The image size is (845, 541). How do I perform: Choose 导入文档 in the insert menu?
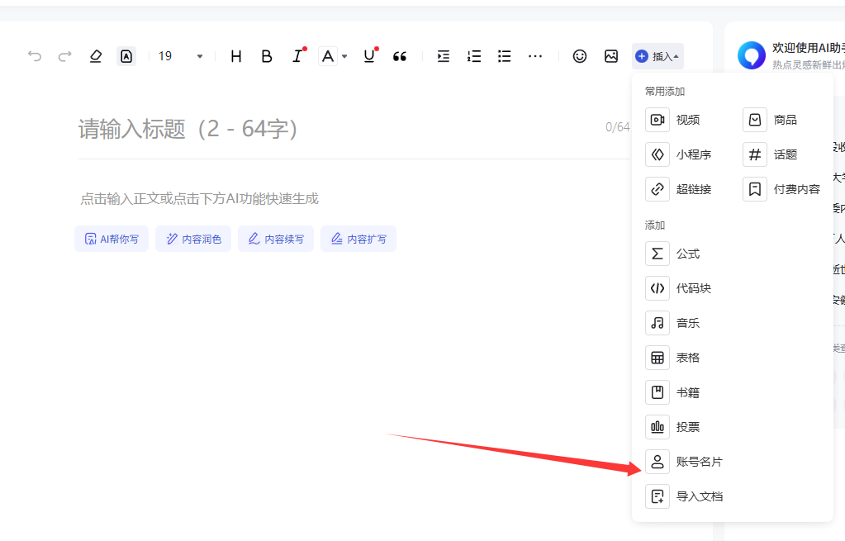[699, 496]
